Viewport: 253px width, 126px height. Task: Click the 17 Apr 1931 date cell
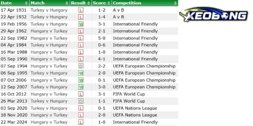coord(14,10)
